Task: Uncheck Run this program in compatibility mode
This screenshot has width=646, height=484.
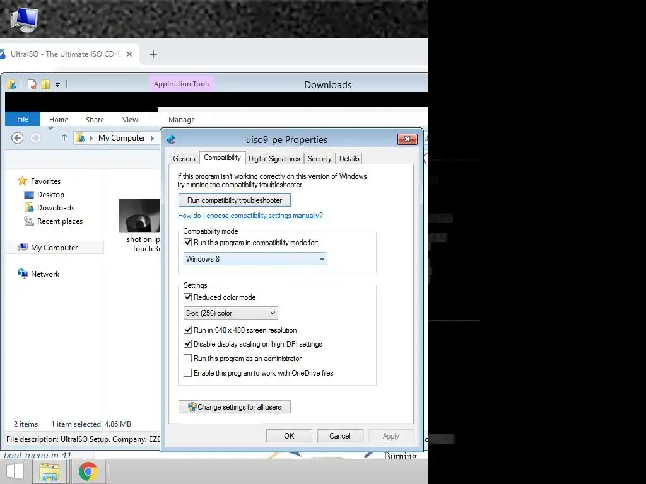Action: [x=187, y=243]
